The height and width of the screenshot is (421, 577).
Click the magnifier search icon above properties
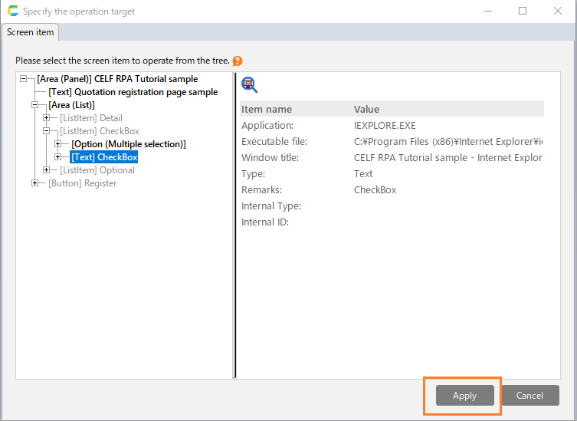tap(249, 84)
